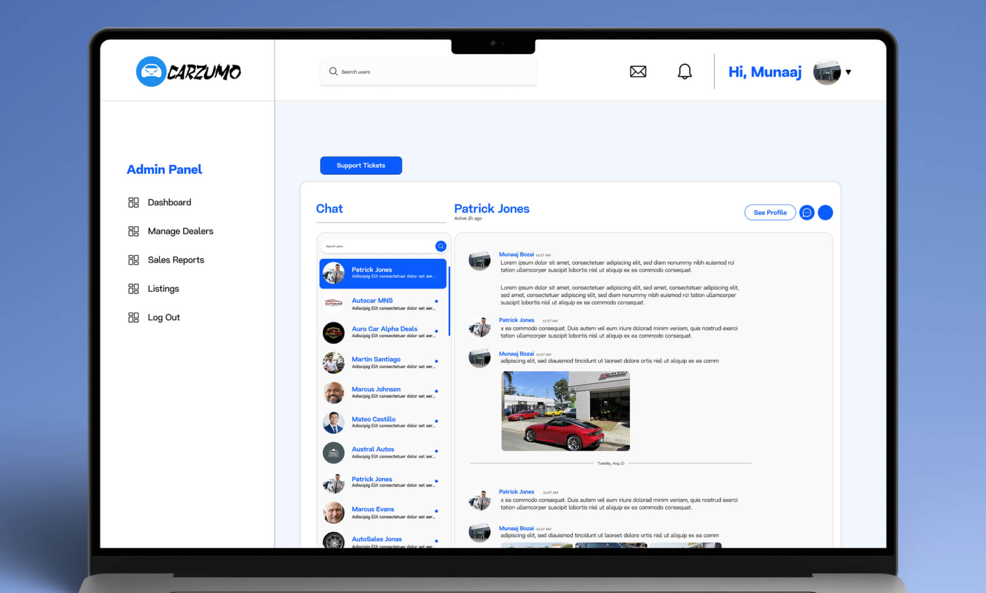Click the Carzumo logo

tap(188, 71)
